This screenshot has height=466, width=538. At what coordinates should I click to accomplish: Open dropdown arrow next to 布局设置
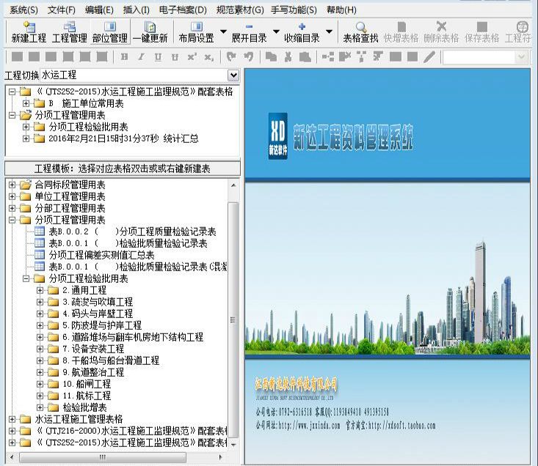pyautogui.click(x=223, y=32)
